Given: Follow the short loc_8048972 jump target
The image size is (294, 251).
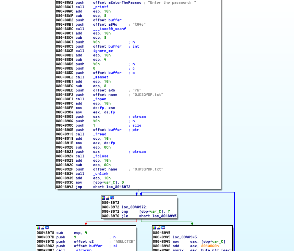Looking at the screenshot, I should pos(112,187).
